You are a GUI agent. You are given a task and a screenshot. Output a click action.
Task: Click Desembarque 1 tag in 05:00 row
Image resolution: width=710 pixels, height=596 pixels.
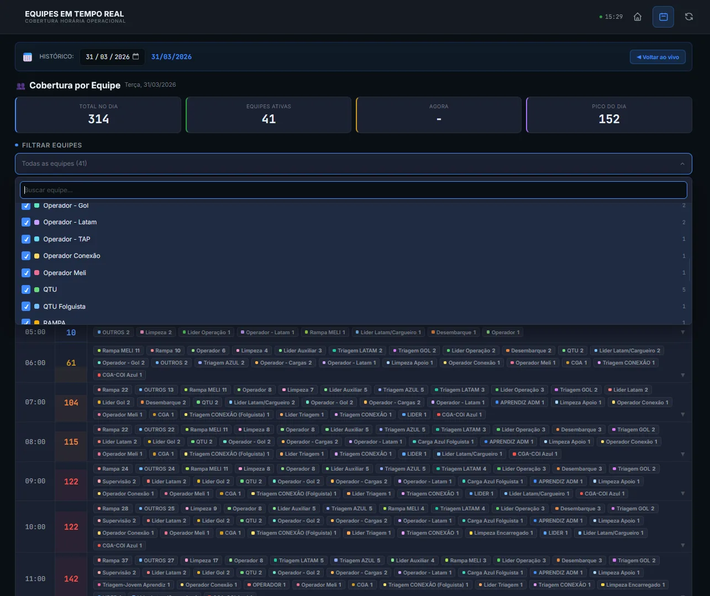(454, 333)
